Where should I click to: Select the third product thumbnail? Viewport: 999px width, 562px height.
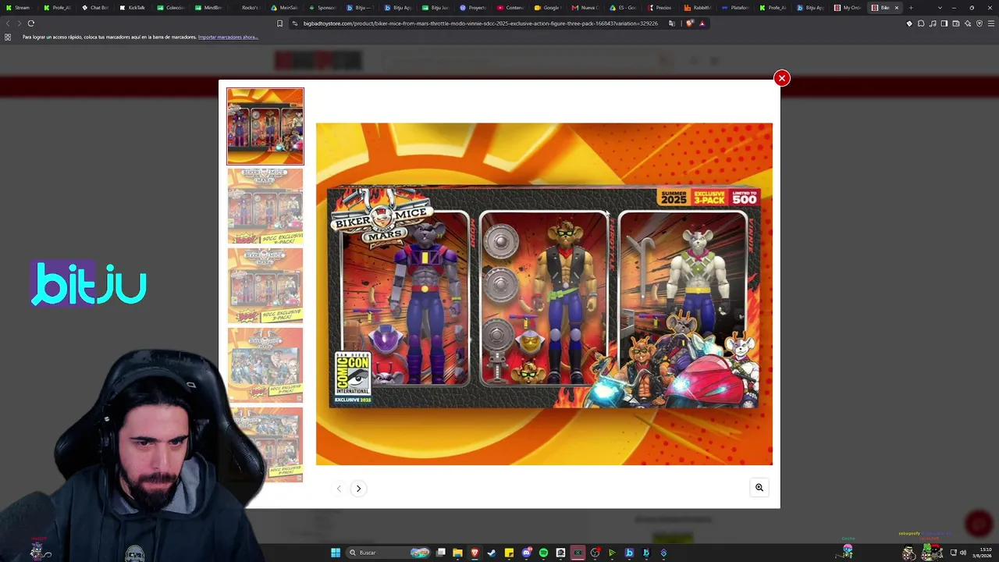(265, 286)
